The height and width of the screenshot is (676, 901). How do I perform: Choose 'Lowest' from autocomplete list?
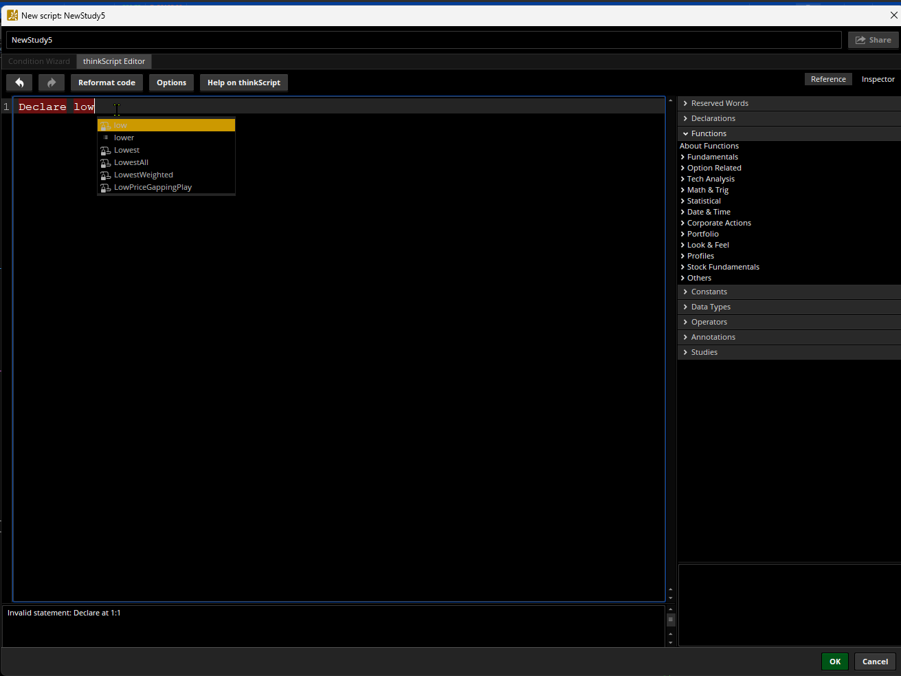click(166, 150)
